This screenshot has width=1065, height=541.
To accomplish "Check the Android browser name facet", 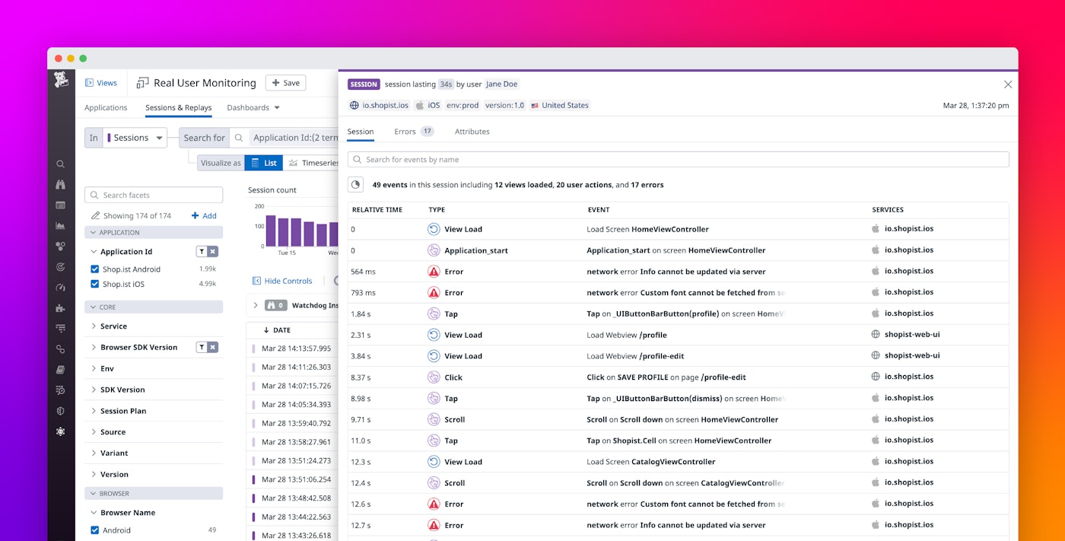I will coord(94,530).
